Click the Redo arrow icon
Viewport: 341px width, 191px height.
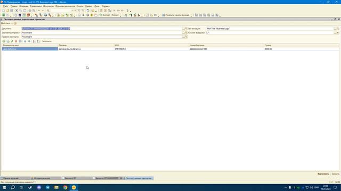point(43,11)
